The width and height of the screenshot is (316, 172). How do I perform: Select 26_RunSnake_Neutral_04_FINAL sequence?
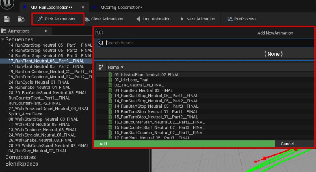tap(39, 88)
